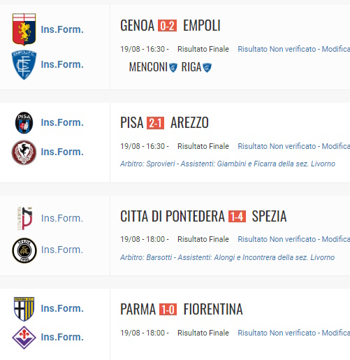
Task: Click the Arbitro Sprovieri referee line
Action: (x=228, y=164)
